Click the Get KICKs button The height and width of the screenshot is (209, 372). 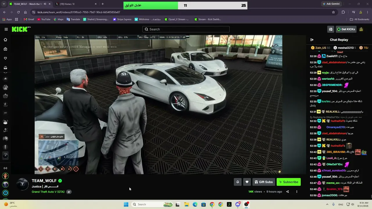pos(346,29)
